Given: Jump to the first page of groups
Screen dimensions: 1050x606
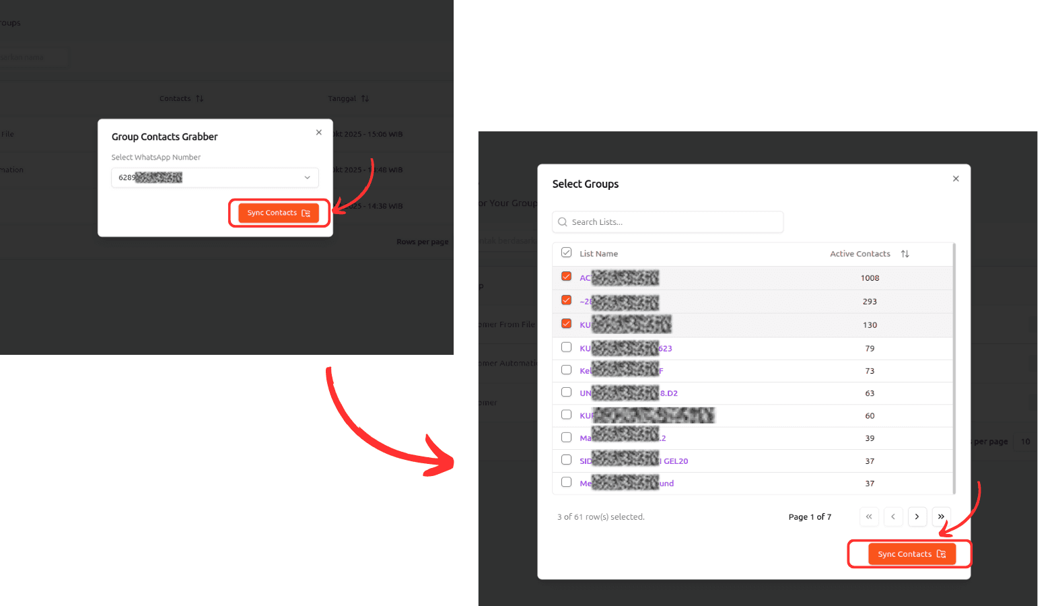Looking at the screenshot, I should pyautogui.click(x=869, y=516).
